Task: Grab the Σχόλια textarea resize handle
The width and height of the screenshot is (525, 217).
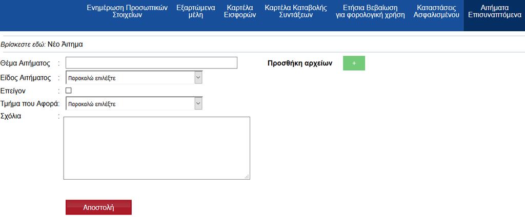Action: coord(247,177)
